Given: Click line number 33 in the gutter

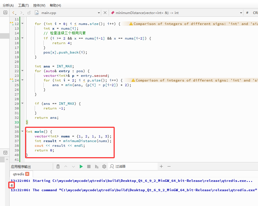Looking at the screenshot, I should coord(17,122).
